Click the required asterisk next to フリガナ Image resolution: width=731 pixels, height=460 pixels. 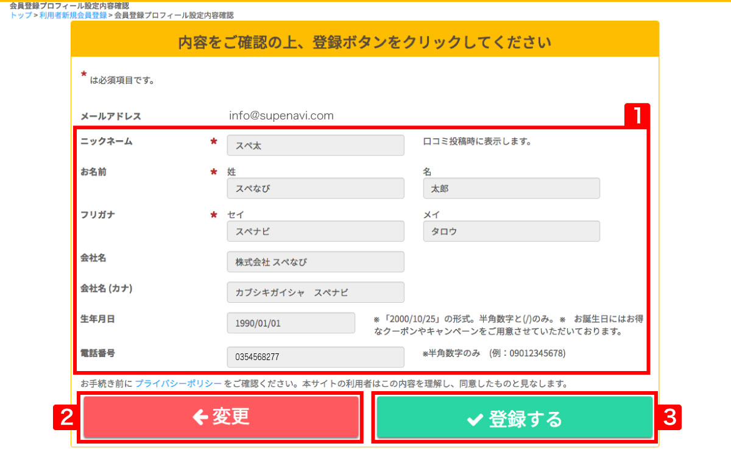tap(214, 214)
